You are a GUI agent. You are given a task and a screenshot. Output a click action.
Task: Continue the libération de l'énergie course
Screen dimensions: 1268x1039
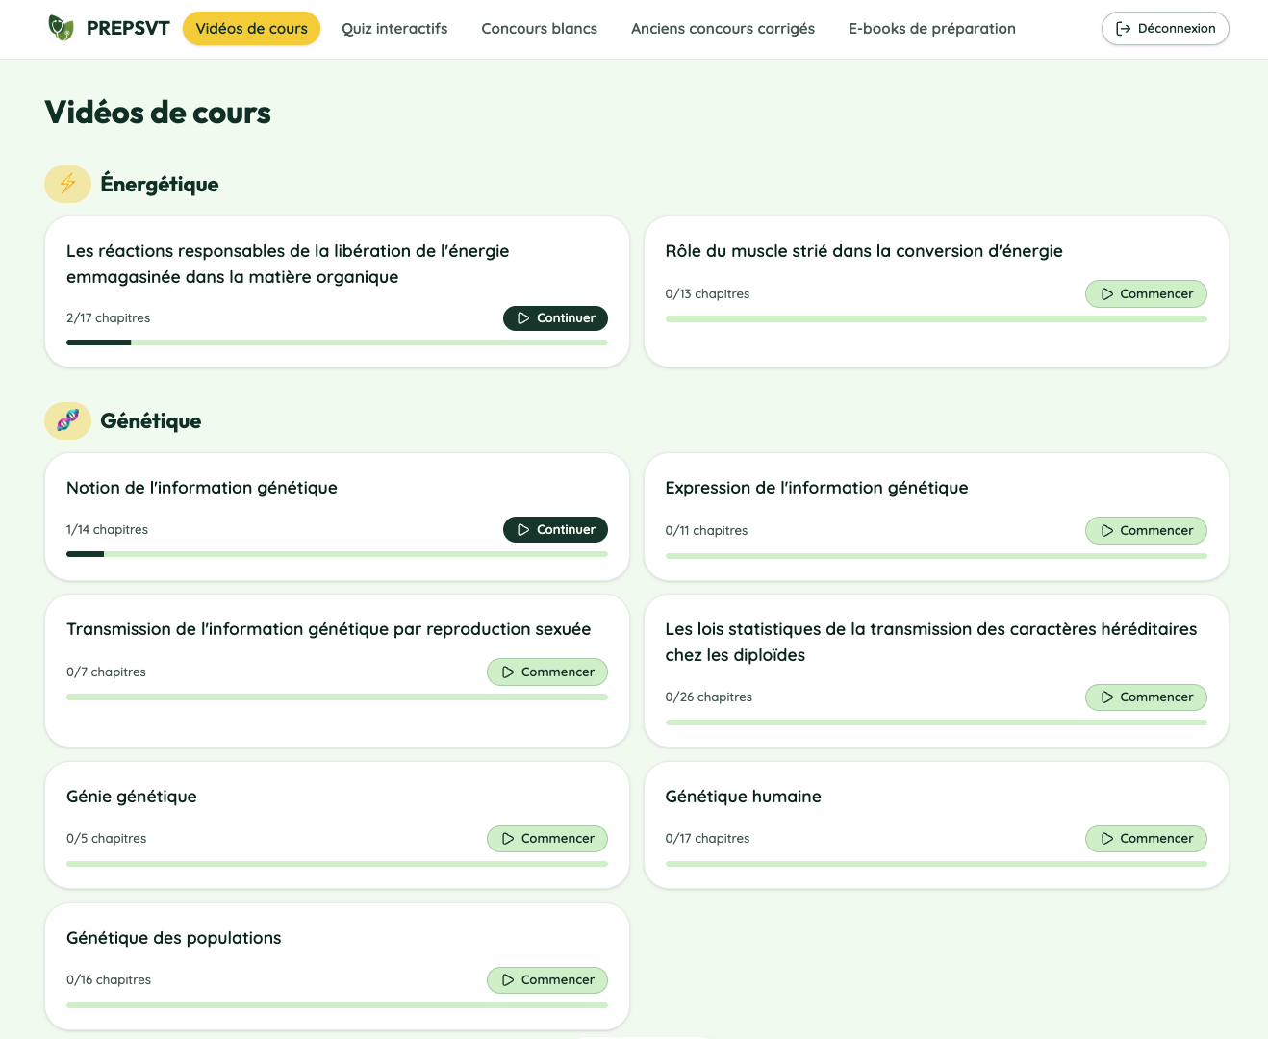click(555, 318)
